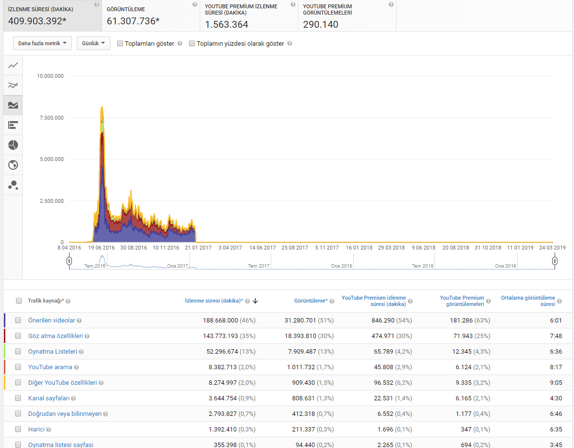Open the Diğer YouTube özellikleri link
Screen dimensions: 574x448
click(x=63, y=383)
